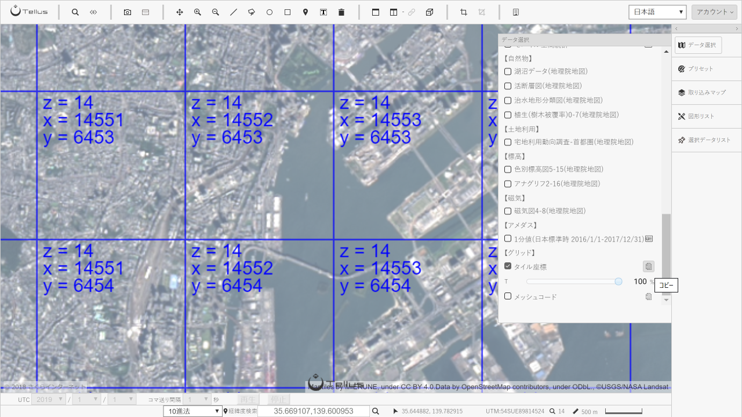Enable 治水地形分類図(地理院地図) layer
This screenshot has height=417, width=742.
(508, 100)
